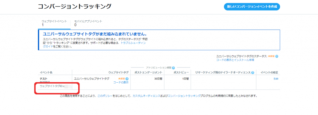318x115 pixels.
Task: Click the ポストビュー column header
Action: 181,72
